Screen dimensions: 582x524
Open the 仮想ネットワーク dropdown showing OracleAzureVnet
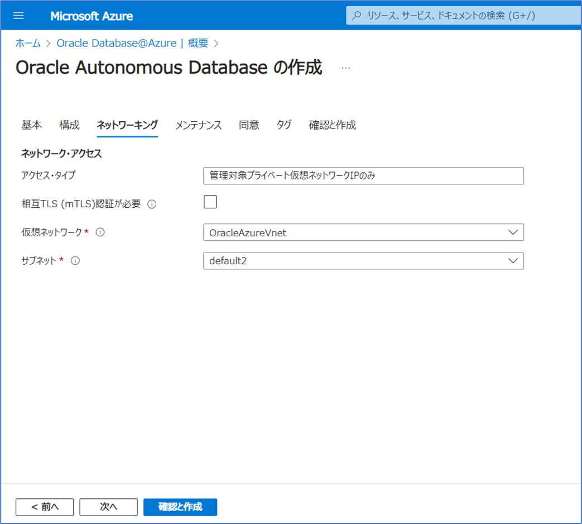[363, 232]
